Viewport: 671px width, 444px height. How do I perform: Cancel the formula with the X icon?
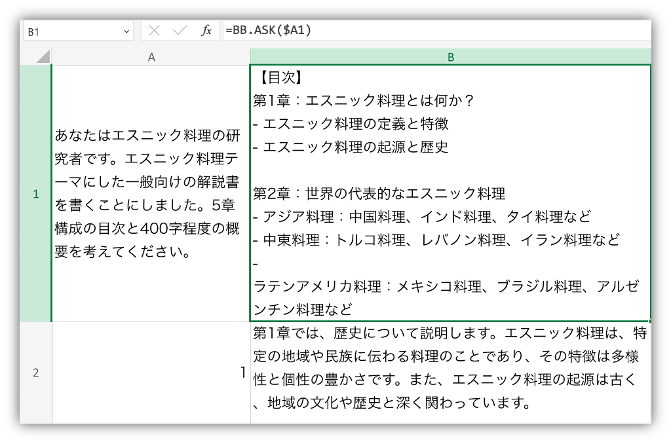pyautogui.click(x=154, y=30)
